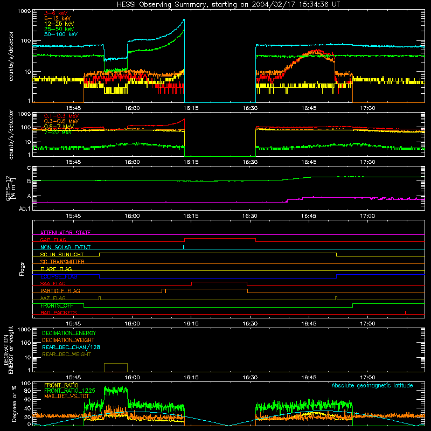Image resolution: width=431 pixels, height=431 pixels.
Task: Select the 12-25 keV legend label
Action: point(59,24)
